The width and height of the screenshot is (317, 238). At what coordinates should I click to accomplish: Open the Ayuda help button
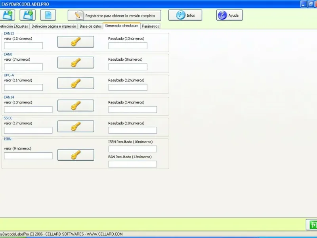(229, 15)
